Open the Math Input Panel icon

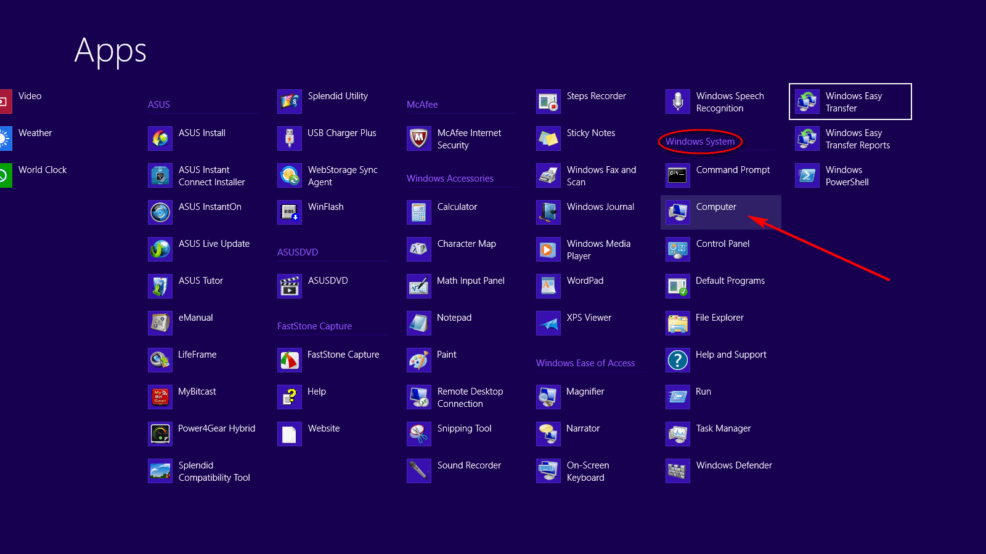pos(419,286)
